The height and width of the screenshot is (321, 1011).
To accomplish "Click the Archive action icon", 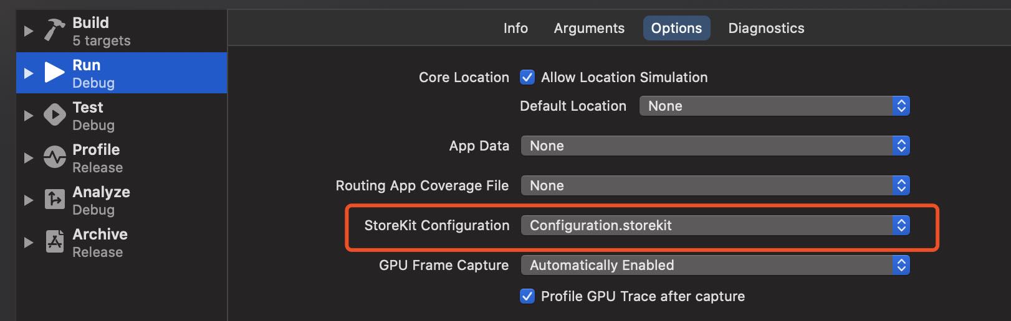I will 54,242.
